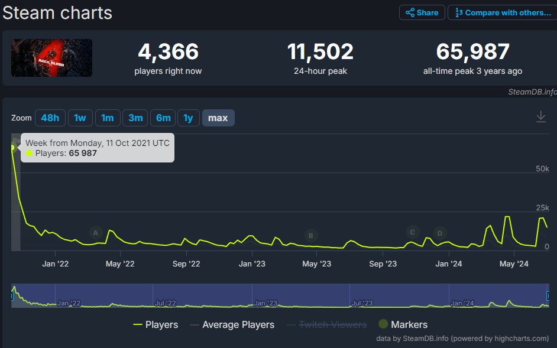This screenshot has width=557, height=348.
Task: Click the data by SteamDB.info credit
Action: [x=462, y=339]
